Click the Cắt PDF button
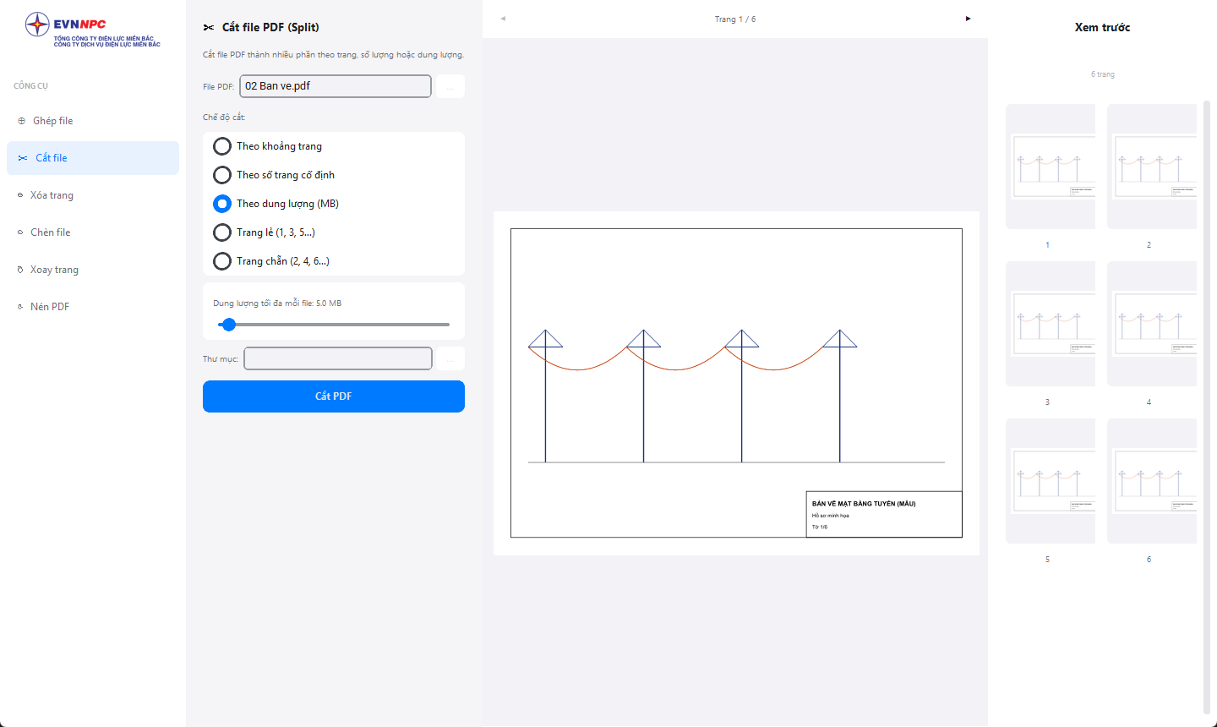Screen dimensions: 1217x727 334,396
